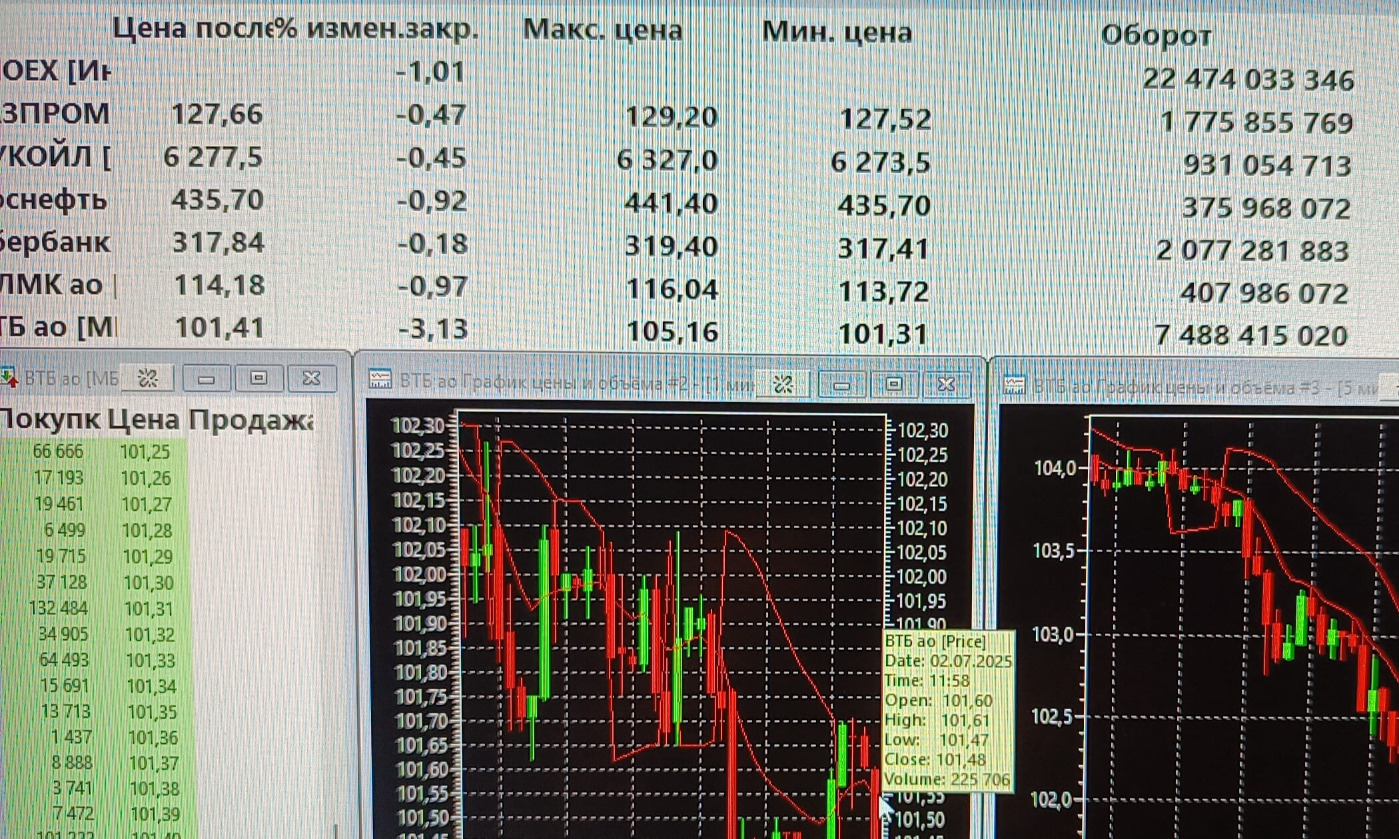
Task: Maximize the ВТБ ао order book window
Action: 258,378
